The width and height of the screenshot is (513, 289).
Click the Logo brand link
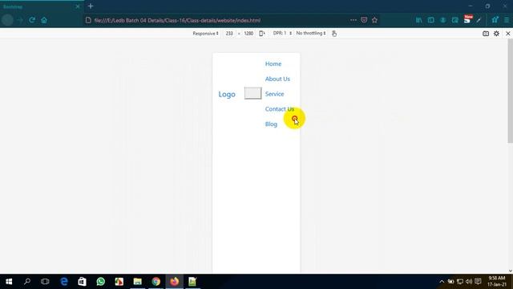tap(227, 95)
